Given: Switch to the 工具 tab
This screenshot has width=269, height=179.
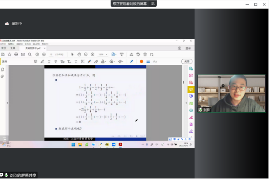Looking at the screenshot, I should tap(13, 48).
